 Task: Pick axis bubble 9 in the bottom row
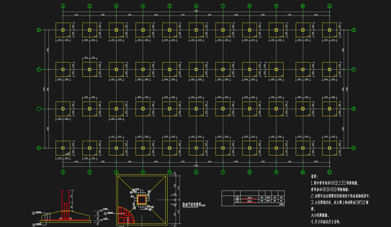tap(276, 172)
